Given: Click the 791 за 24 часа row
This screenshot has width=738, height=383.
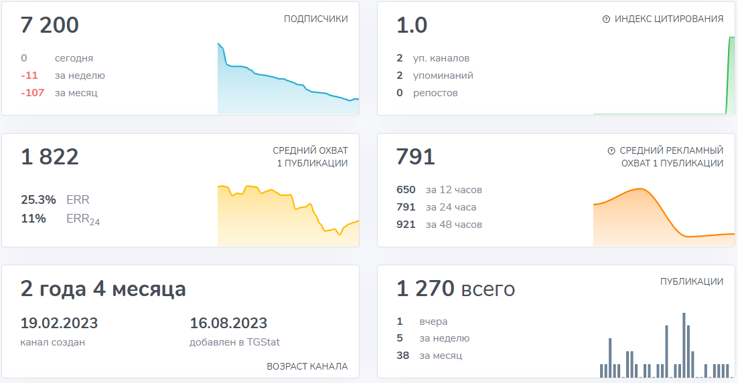Looking at the screenshot, I should [x=437, y=207].
